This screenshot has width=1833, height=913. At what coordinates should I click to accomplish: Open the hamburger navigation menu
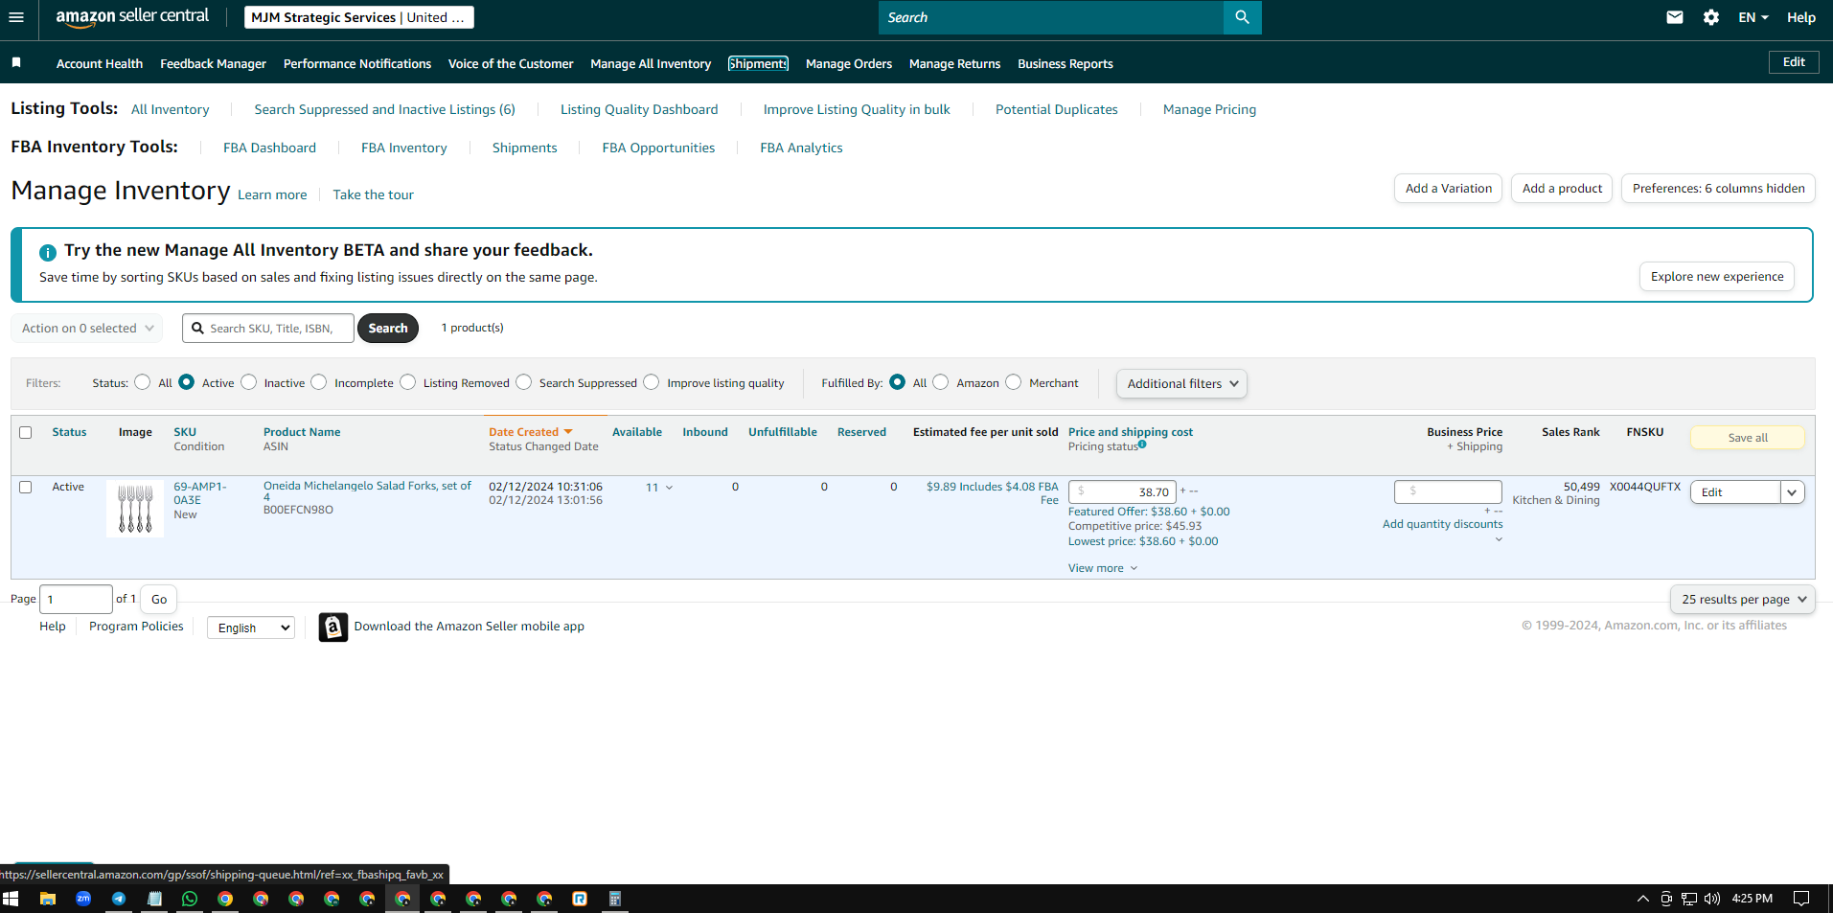coord(16,17)
